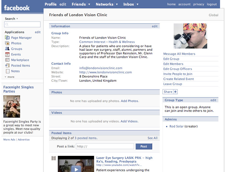Click the Page Manager application icon

click(7, 38)
